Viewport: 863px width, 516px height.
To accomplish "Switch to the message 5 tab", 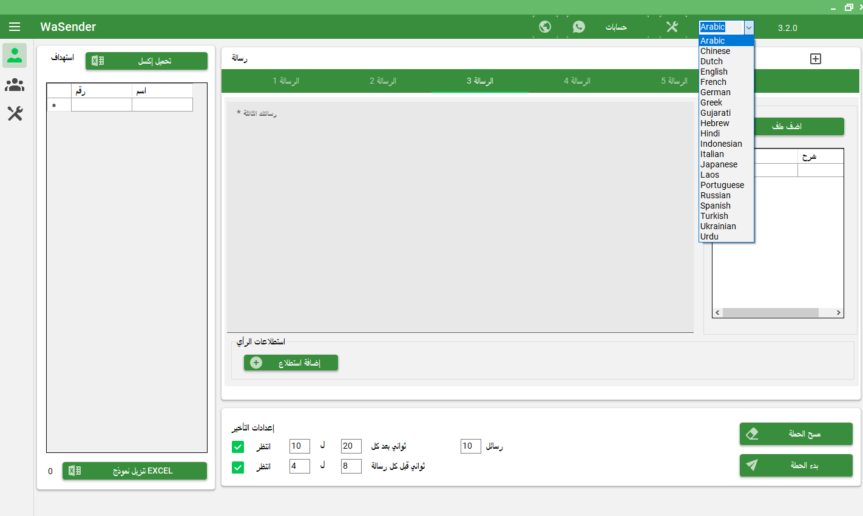I will 674,81.
